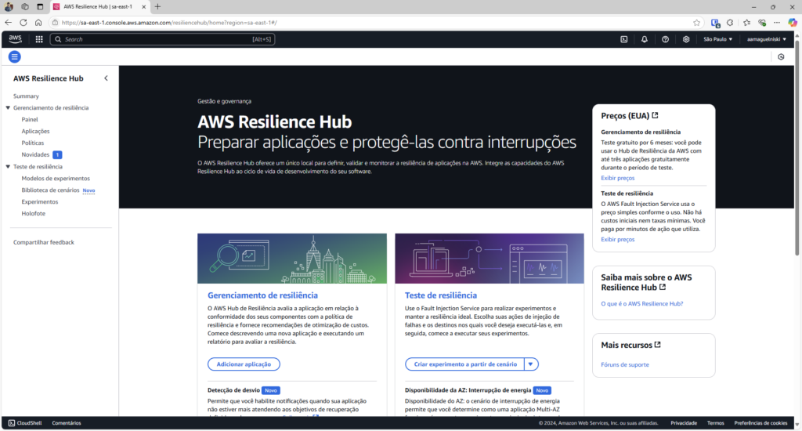Open Teste de resiliência card heading
This screenshot has width=802, height=431.
click(440, 295)
